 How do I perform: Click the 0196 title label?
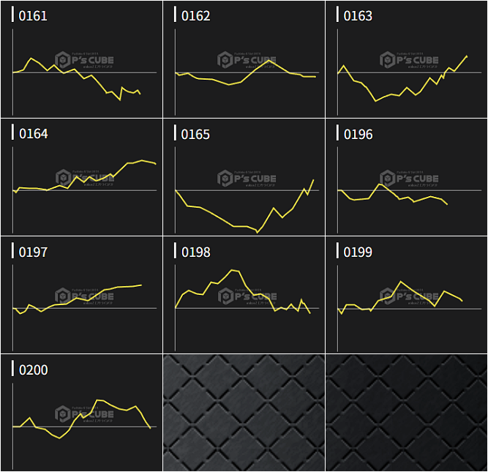[358, 134]
